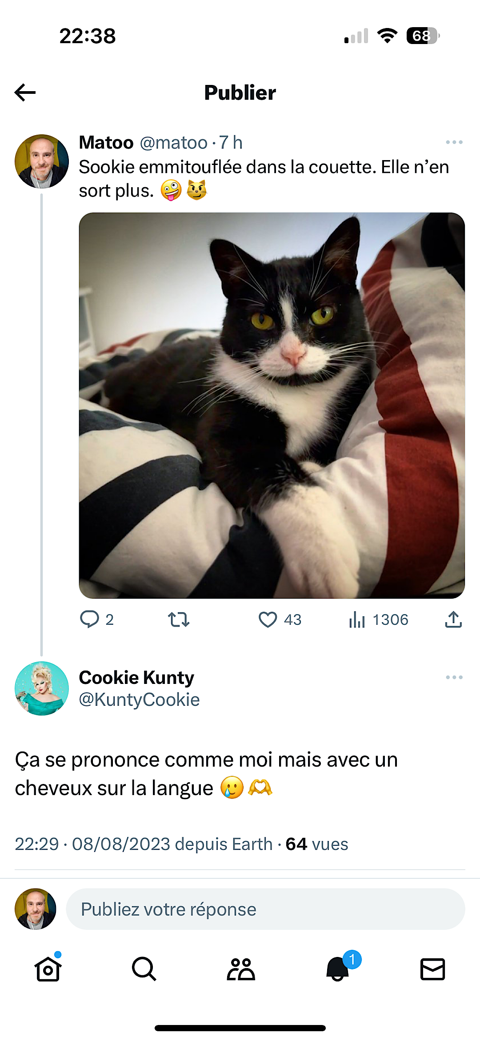480x1041 pixels.
Task: Open Notifications with one unread badge
Action: pos(338,969)
